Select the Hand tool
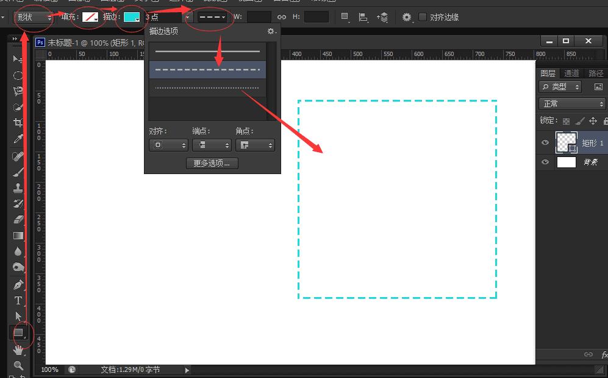Image resolution: width=608 pixels, height=378 pixels. pos(18,350)
